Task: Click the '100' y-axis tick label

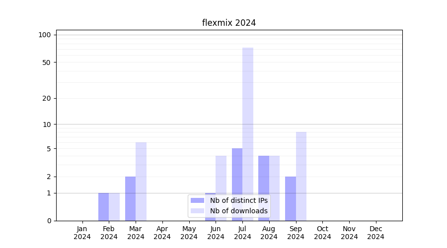Action: (45, 35)
